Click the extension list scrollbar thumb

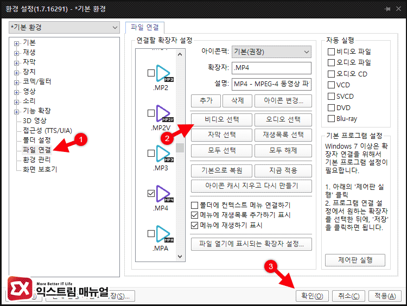coord(180,148)
